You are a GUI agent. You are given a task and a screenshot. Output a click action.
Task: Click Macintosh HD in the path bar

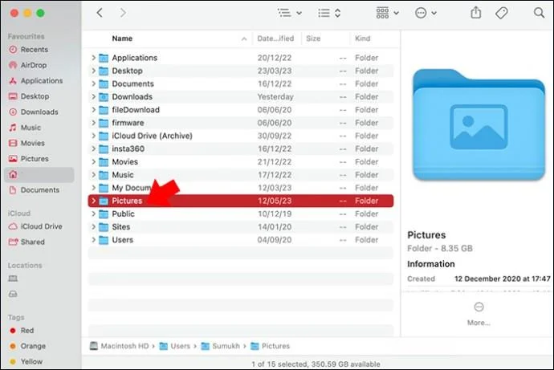(119, 346)
